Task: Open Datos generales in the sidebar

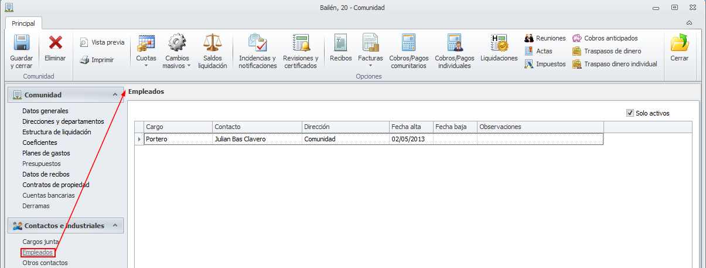Action: click(x=45, y=111)
